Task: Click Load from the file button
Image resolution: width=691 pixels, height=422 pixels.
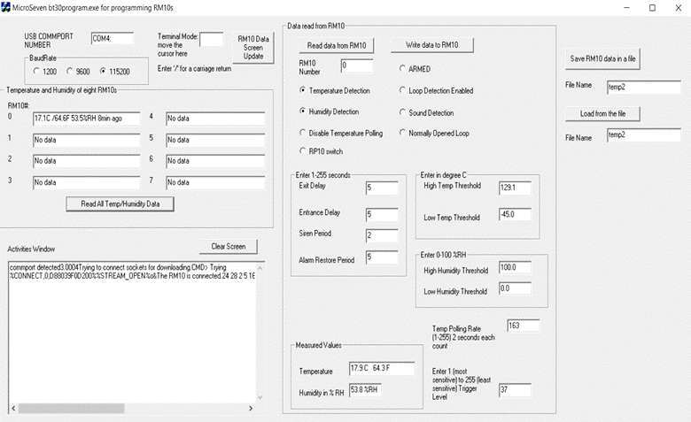Action: [602, 113]
